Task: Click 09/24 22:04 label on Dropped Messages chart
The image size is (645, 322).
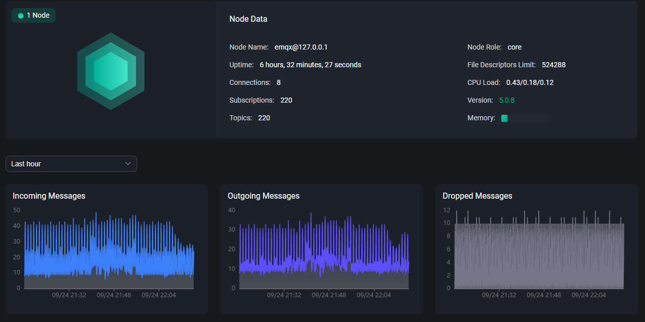Action: (x=589, y=295)
